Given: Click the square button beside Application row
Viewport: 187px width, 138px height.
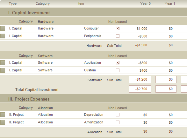Looking at the screenshot, I should [x=3, y=63].
